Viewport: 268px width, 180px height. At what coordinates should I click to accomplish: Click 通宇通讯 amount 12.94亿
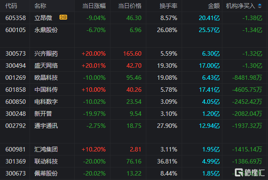(209, 126)
